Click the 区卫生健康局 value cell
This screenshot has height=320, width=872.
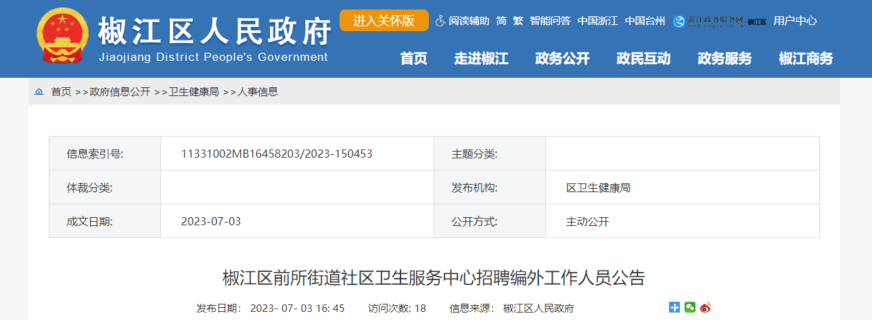click(683, 187)
